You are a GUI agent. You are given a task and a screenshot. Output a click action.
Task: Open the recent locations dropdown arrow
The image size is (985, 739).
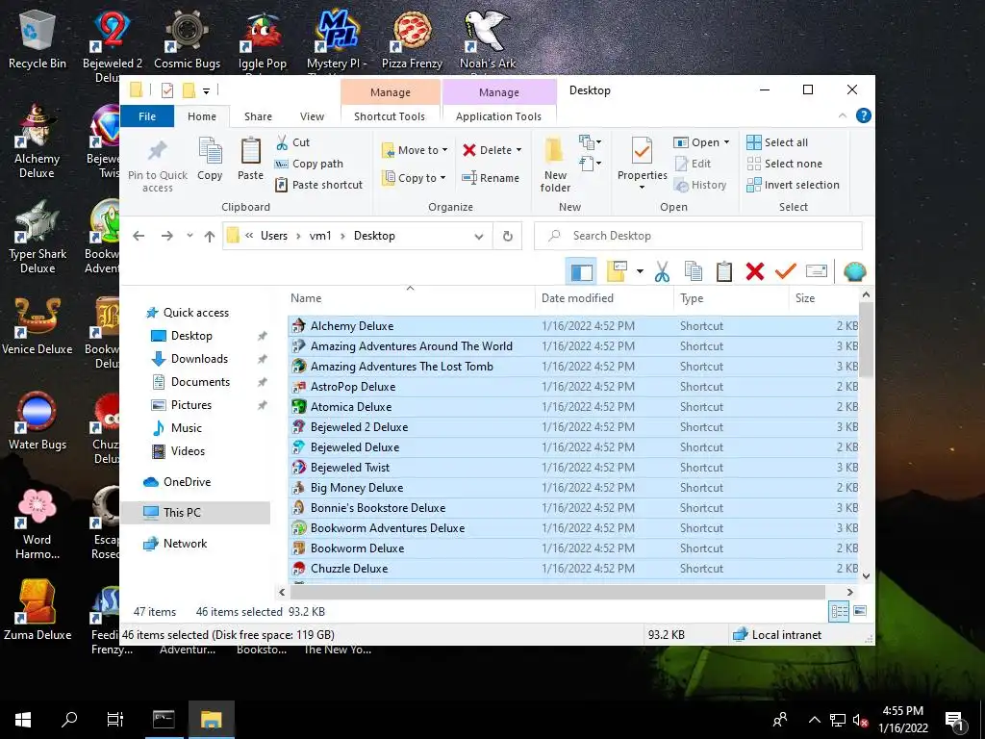pyautogui.click(x=189, y=237)
